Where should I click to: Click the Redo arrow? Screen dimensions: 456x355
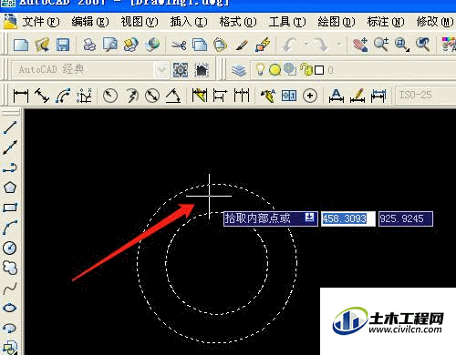click(x=321, y=45)
